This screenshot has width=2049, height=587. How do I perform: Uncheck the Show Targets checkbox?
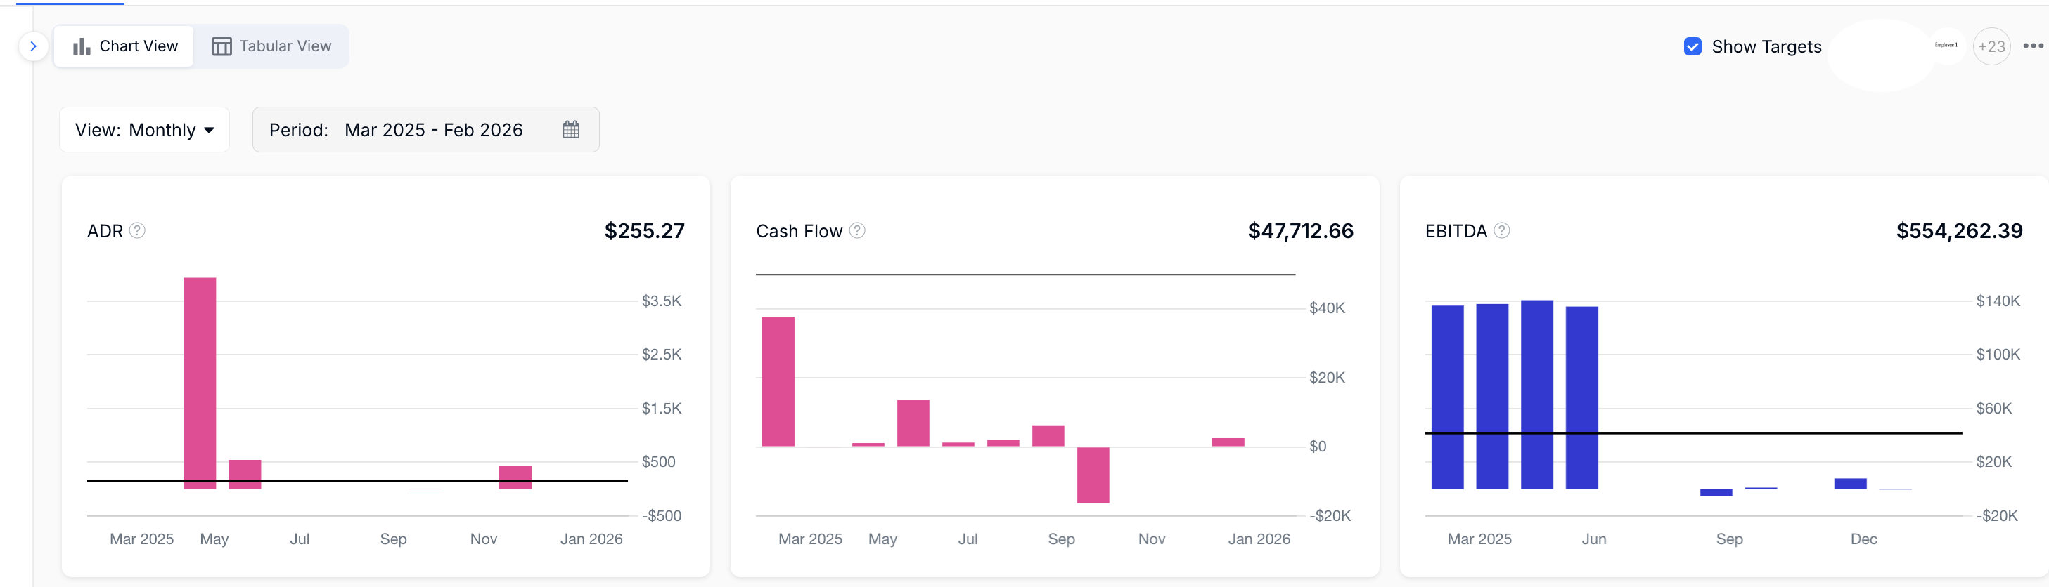(x=1692, y=47)
